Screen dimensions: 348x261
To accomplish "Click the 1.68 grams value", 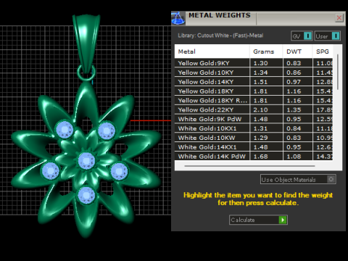I will click(260, 157).
